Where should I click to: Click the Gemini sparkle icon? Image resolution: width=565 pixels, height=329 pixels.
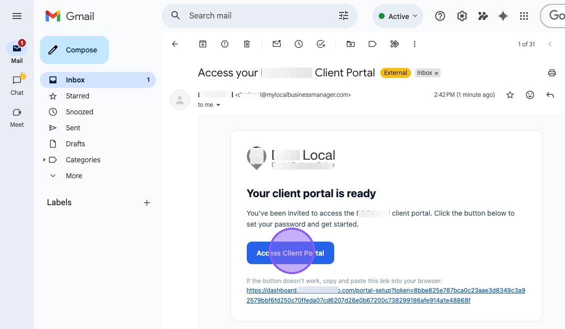coord(503,16)
